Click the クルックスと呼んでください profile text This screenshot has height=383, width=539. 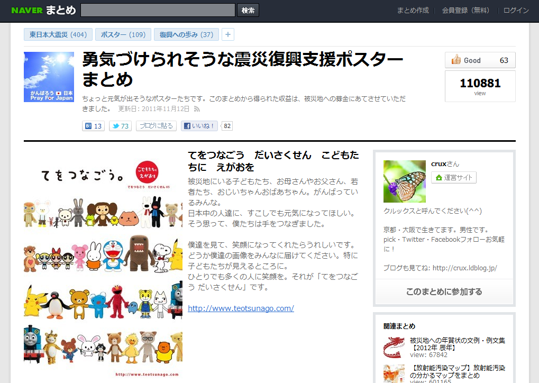point(433,211)
